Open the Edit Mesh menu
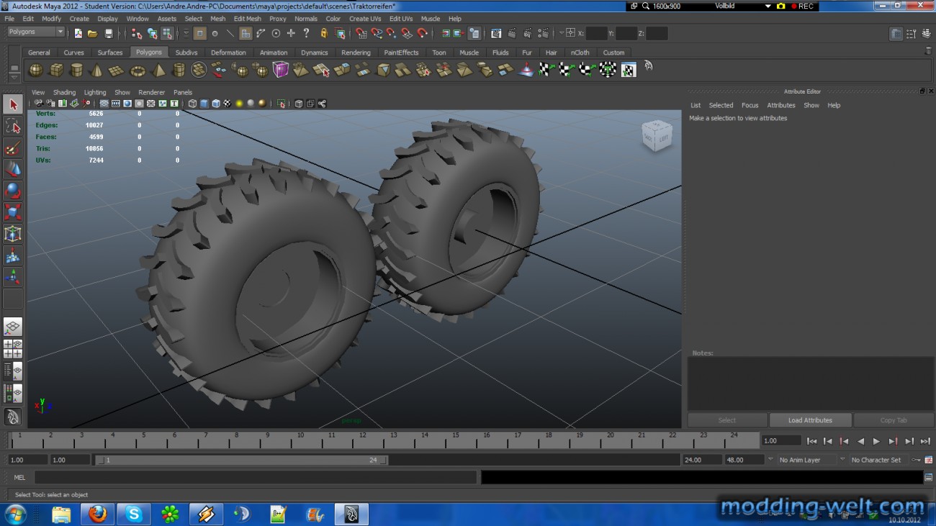 click(248, 19)
